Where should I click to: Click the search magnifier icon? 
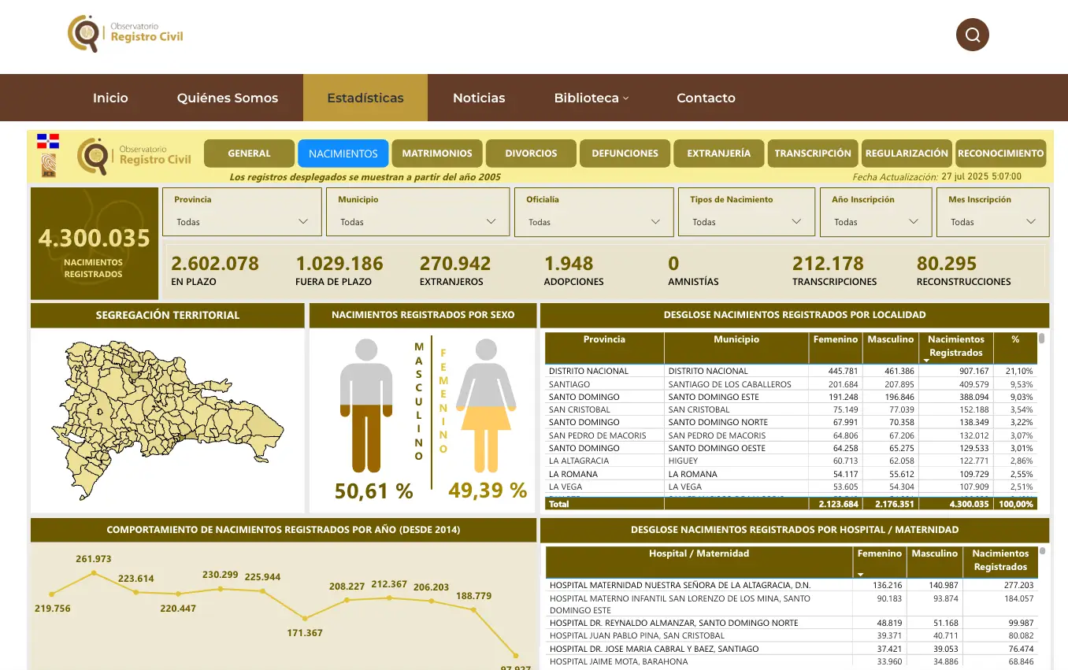pyautogui.click(x=972, y=35)
